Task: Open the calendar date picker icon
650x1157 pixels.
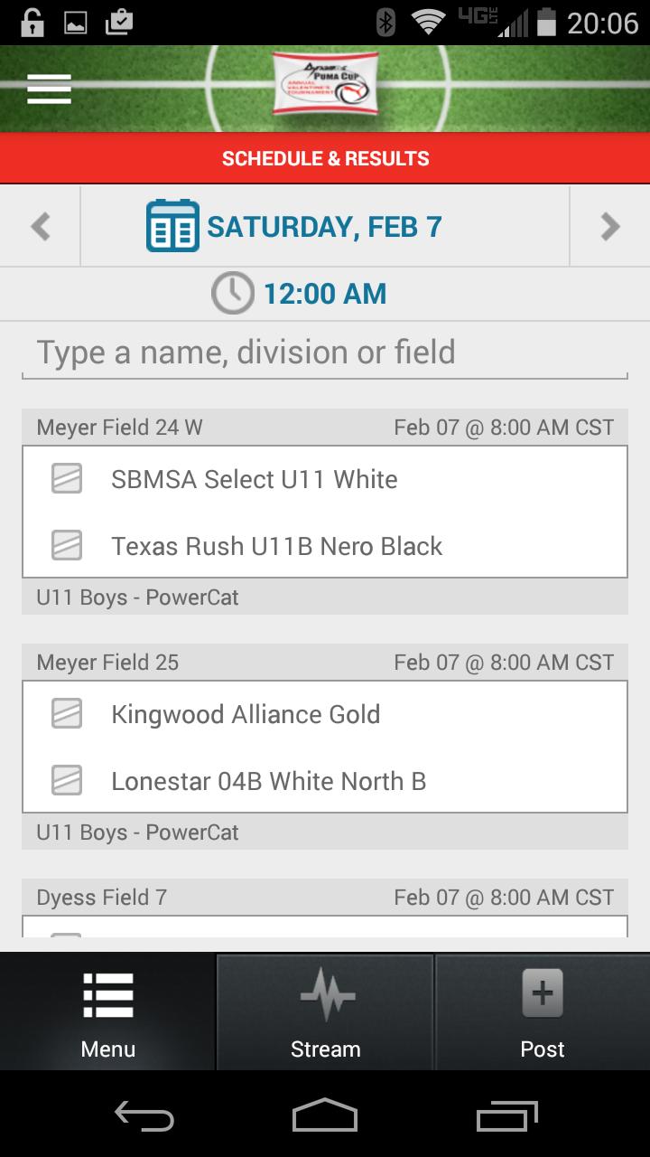Action: pyautogui.click(x=172, y=226)
